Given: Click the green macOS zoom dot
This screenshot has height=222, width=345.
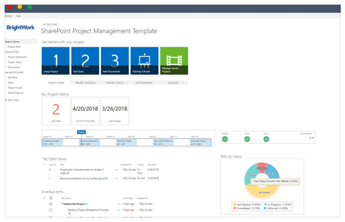Looking at the screenshot, I should click(30, 6).
